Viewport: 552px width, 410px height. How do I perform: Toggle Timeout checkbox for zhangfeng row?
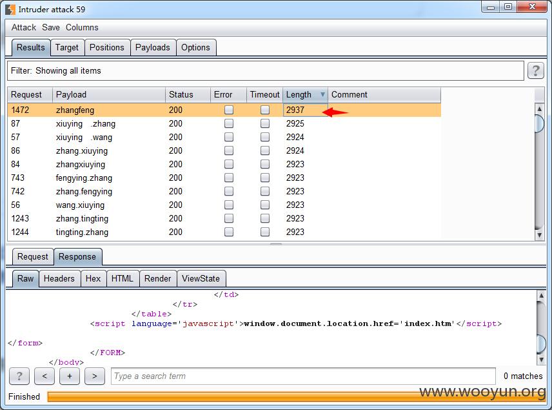(x=265, y=110)
